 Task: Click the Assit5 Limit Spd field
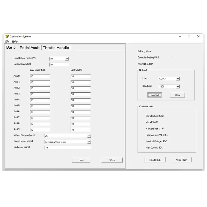pos(80,106)
